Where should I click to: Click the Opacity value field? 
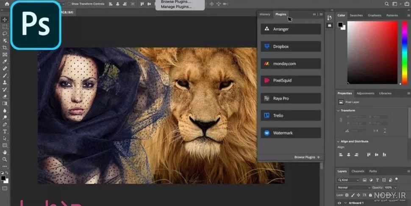[x=388, y=187]
